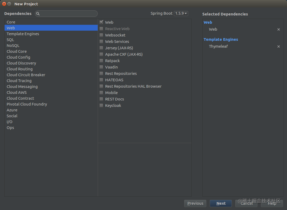Click the magnifier icon in the search field
This screenshot has height=210, width=287.
pos(38,13)
